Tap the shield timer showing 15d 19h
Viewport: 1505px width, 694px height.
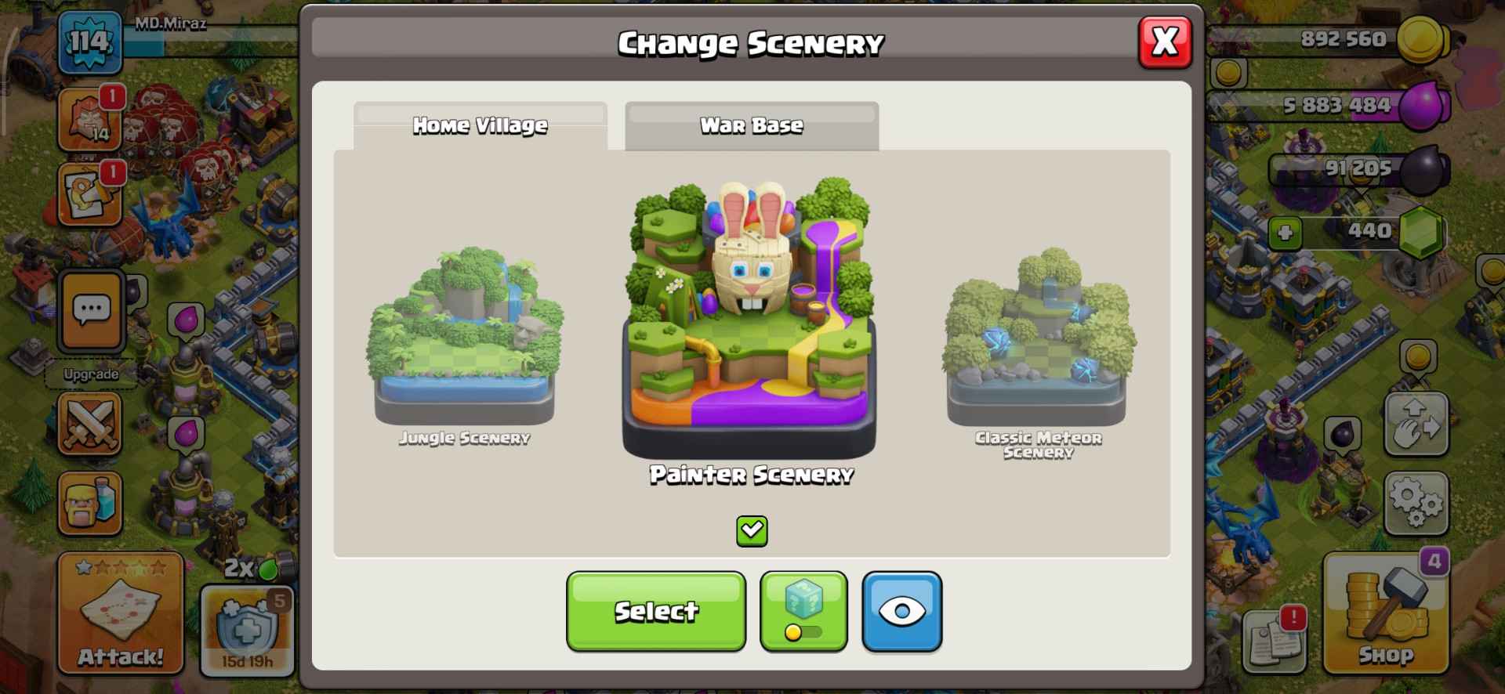click(x=248, y=630)
